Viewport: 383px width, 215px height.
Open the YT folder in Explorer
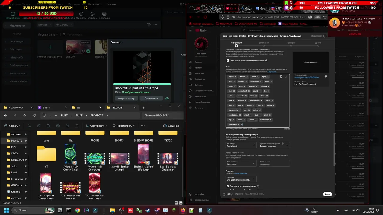tap(46, 157)
